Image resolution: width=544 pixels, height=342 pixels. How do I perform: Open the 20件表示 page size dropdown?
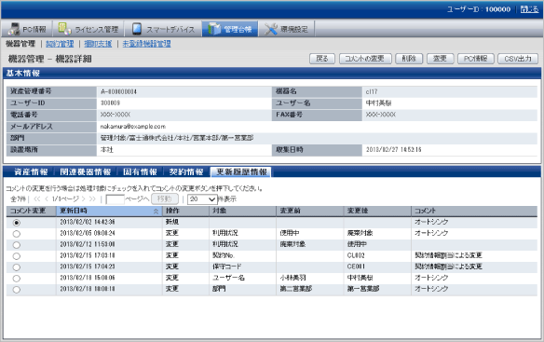click(x=202, y=199)
